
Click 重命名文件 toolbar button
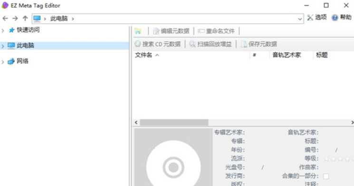(x=216, y=31)
